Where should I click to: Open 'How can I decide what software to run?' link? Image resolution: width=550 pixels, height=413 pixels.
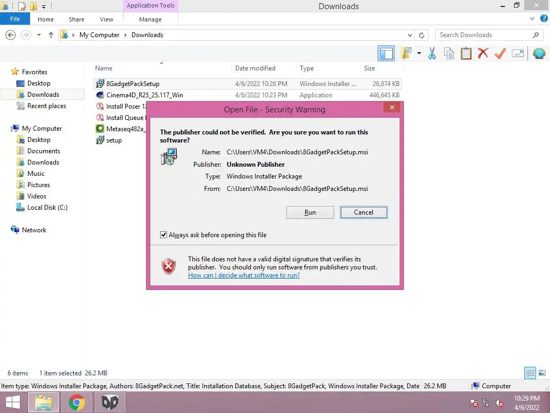pos(244,275)
